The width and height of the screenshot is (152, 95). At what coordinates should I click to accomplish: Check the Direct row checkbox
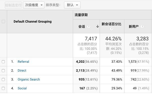coord(3,71)
